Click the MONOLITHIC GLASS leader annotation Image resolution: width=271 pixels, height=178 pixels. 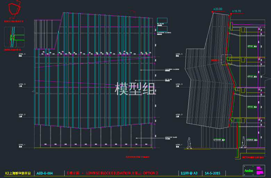point(171,137)
